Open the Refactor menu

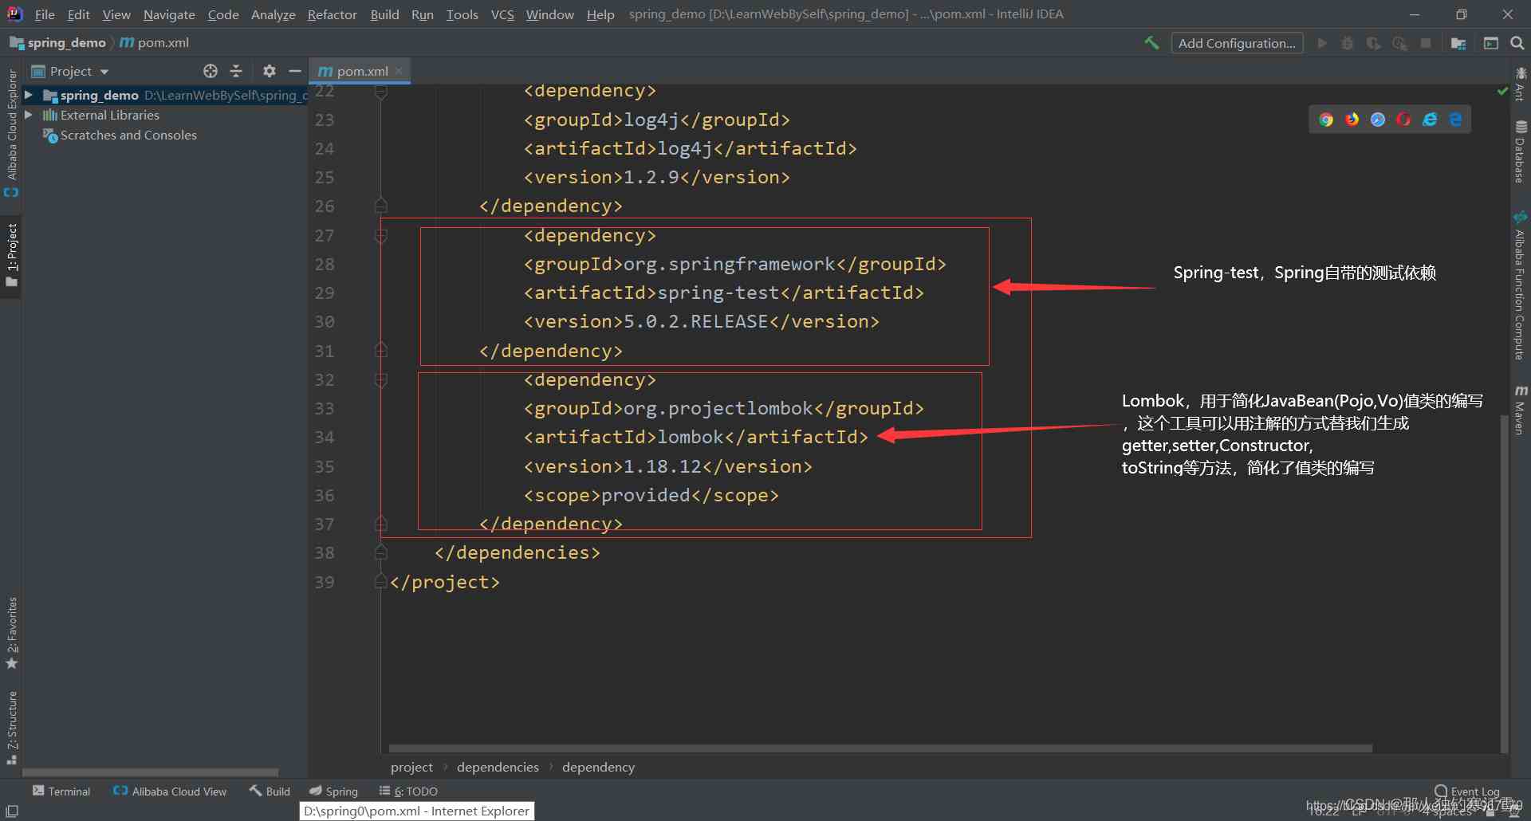(332, 14)
